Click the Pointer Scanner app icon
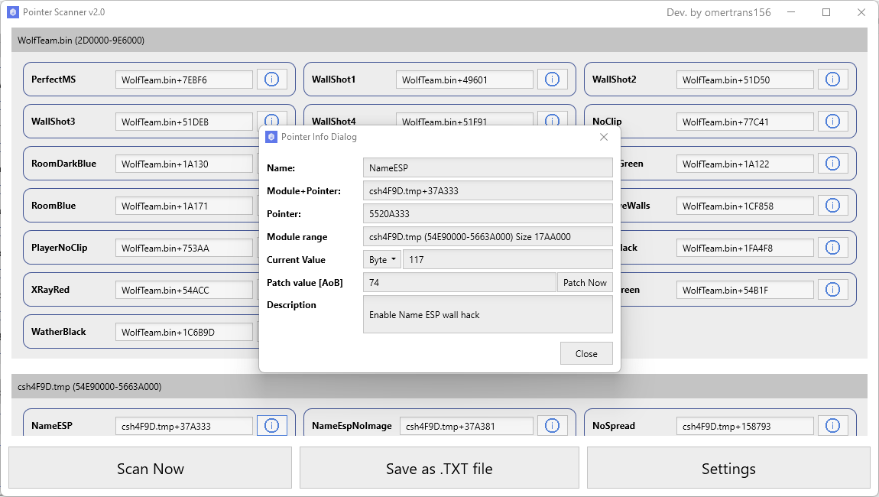Viewport: 879px width, 497px height. click(x=13, y=12)
